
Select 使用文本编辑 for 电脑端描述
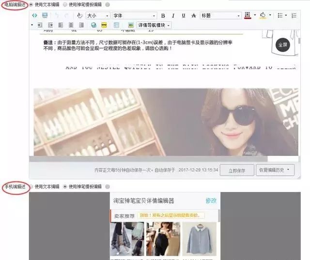pos(32,4)
